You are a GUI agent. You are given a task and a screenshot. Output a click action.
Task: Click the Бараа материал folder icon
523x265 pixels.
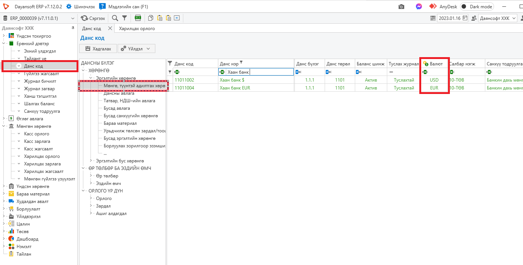(11, 194)
